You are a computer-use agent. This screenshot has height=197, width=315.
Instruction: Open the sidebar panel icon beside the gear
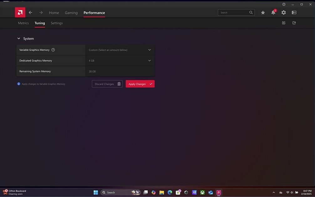(x=294, y=13)
